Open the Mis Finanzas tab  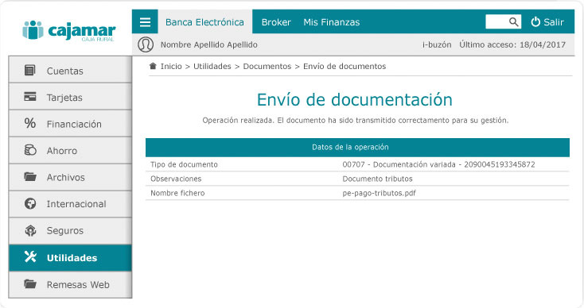coord(332,22)
